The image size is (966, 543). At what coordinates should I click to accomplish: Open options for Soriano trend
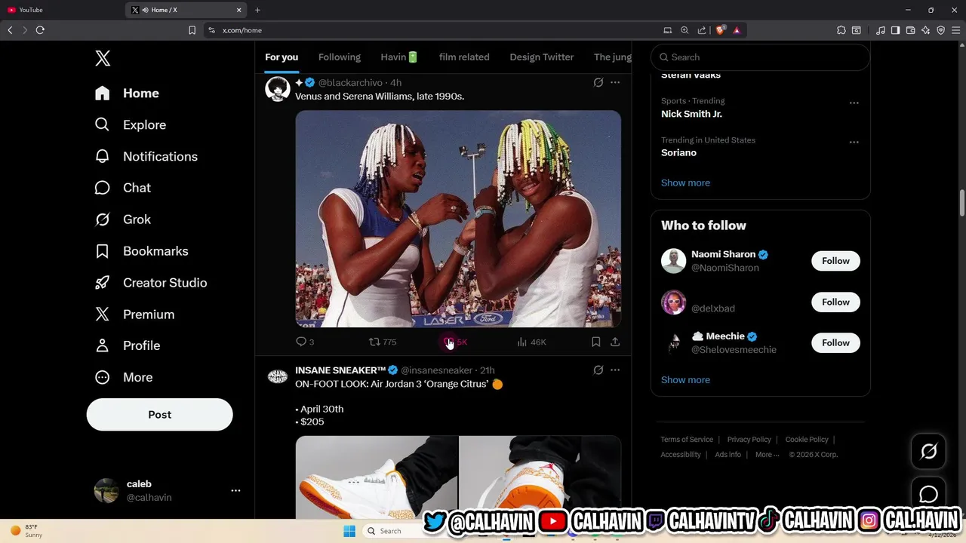point(854,143)
